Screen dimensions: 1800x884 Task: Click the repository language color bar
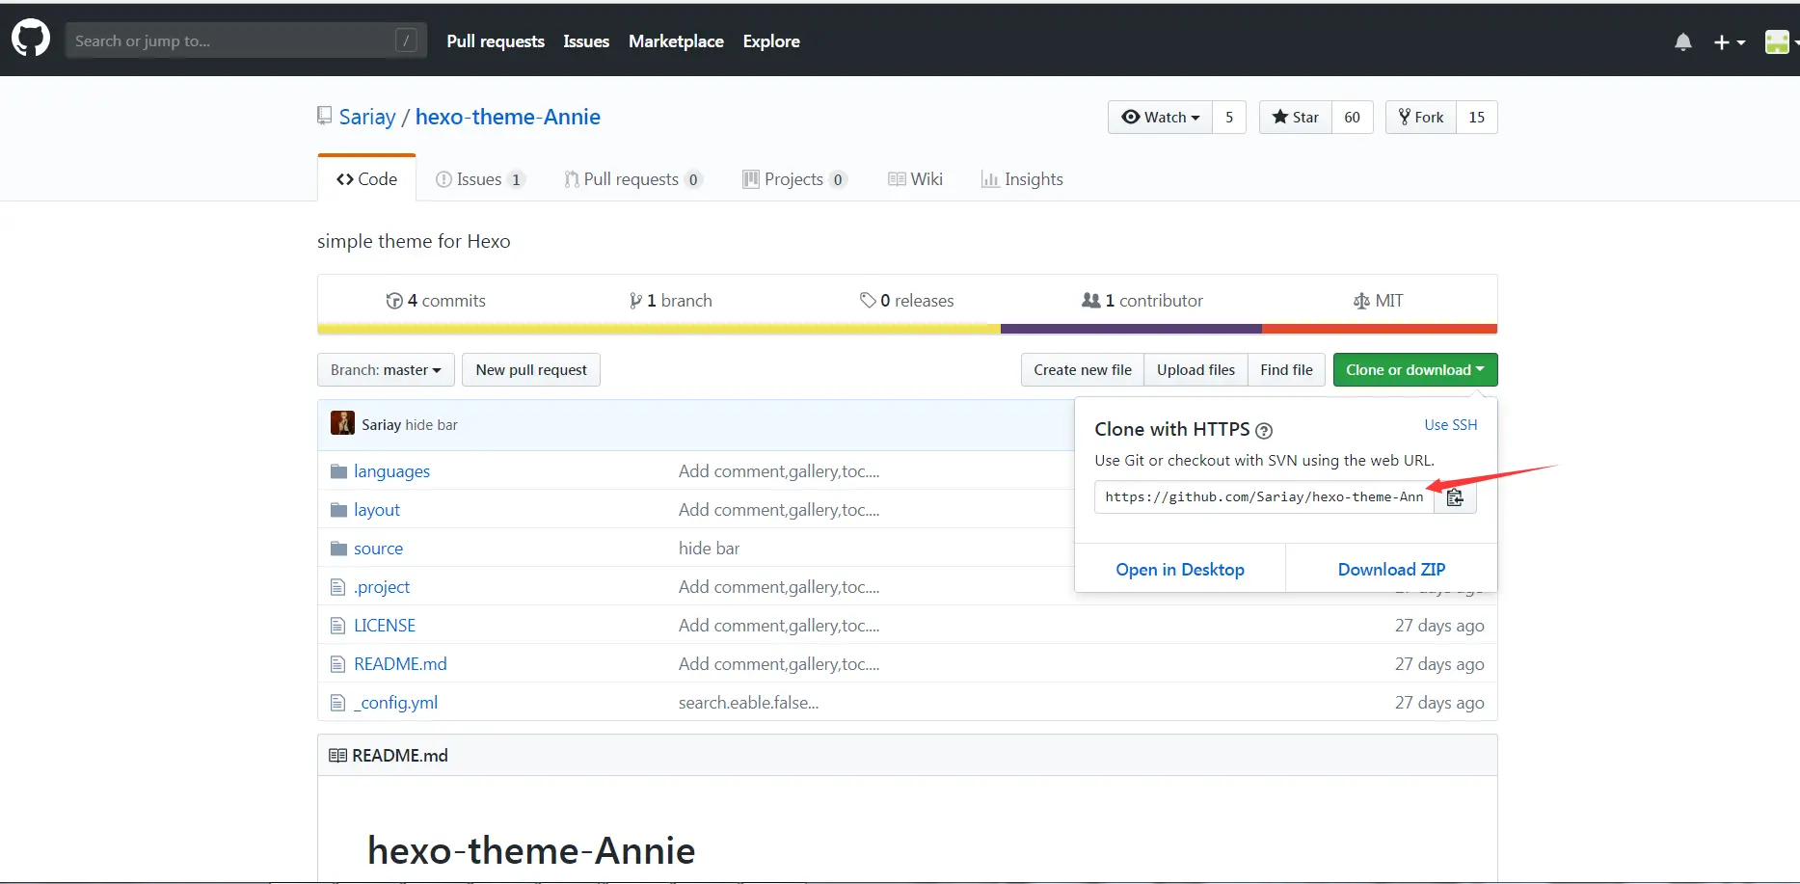pos(906,329)
